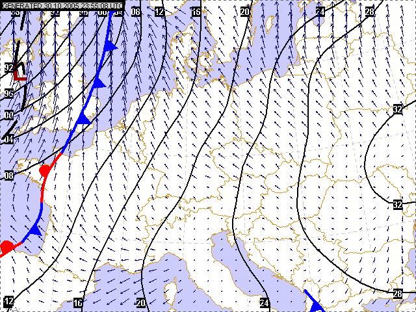Click the 24 isobar label at top edge

pyautogui.click(x=319, y=12)
